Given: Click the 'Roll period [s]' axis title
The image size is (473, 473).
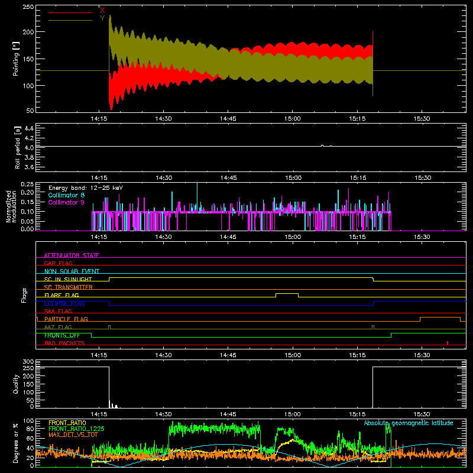Looking at the screenshot, I should pos(17,147).
